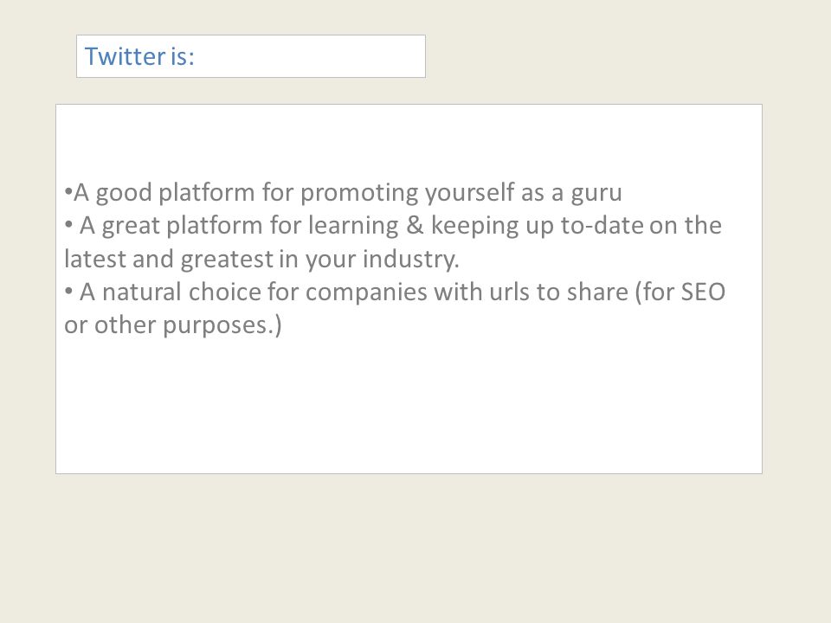The image size is (831, 623).
Task: Click the text '(for SEO' in the last bullet
Action: click(x=680, y=292)
